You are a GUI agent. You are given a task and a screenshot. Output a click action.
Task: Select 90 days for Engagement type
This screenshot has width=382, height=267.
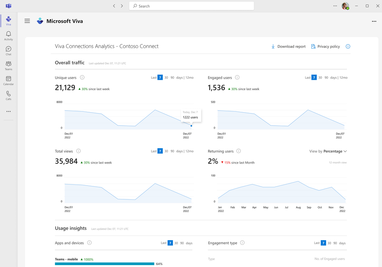coord(335,243)
